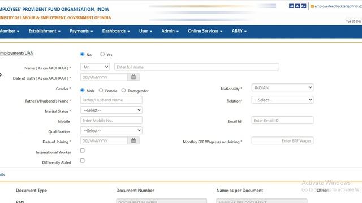Click the Document Number column header
The height and width of the screenshot is (203, 362).
point(135,191)
